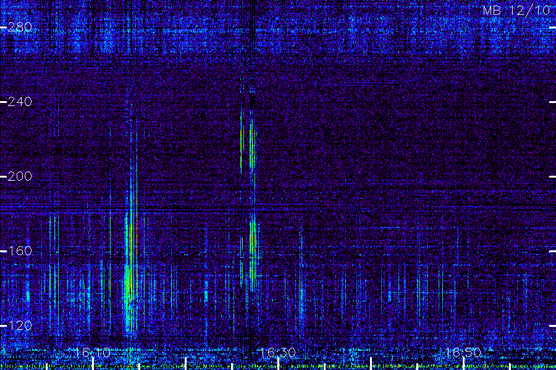Click the 160 frequency axis label
The image size is (556, 370).
(20, 251)
